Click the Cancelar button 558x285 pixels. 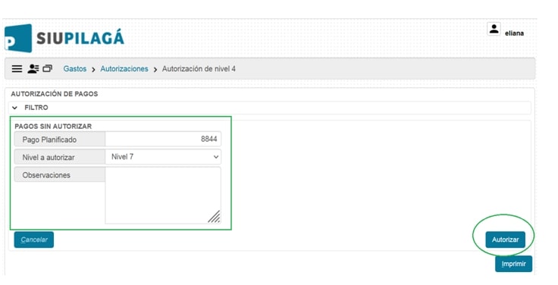click(34, 240)
